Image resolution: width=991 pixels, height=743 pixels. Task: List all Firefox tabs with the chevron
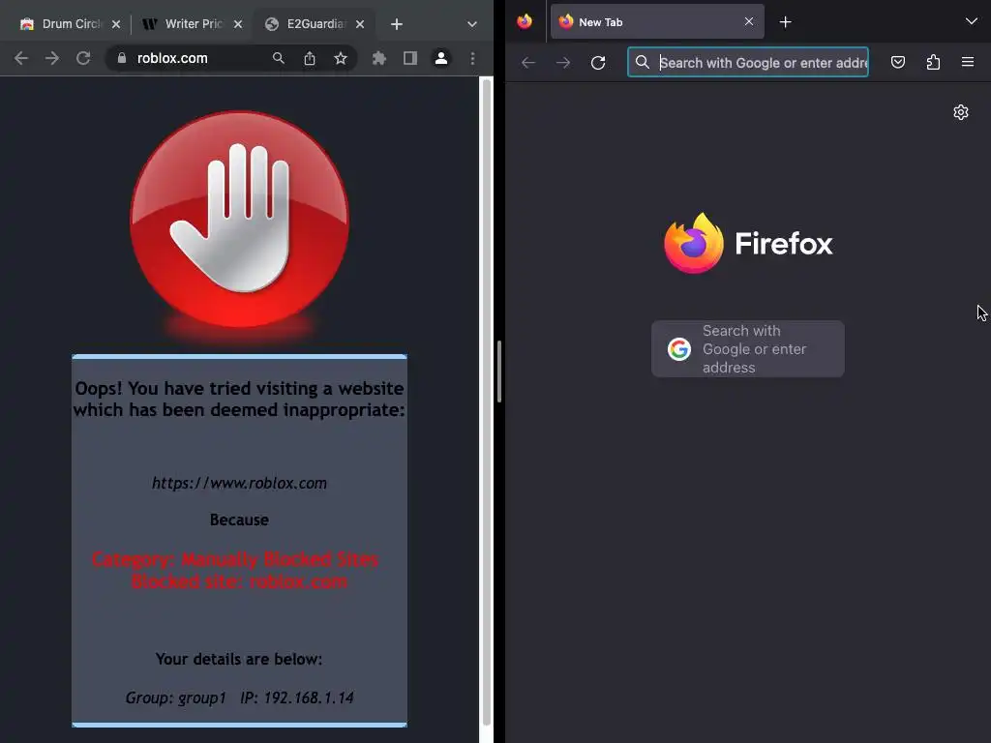[972, 22]
